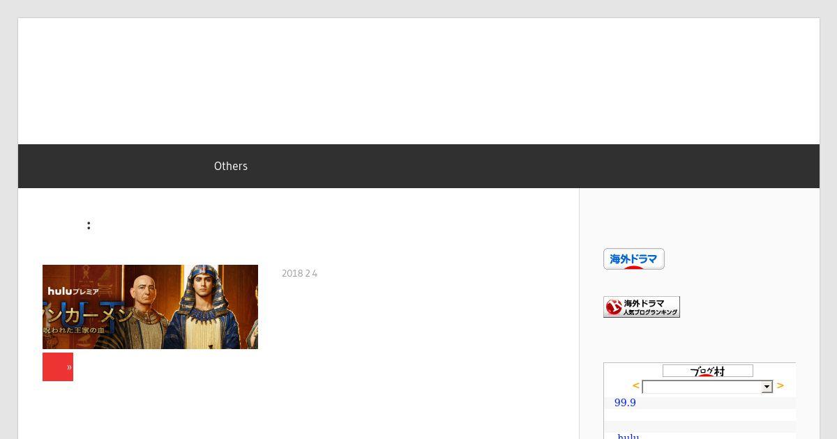Click the 海外ドラマ 人気ブログランキング banner
The image size is (837, 439).
pos(642,307)
